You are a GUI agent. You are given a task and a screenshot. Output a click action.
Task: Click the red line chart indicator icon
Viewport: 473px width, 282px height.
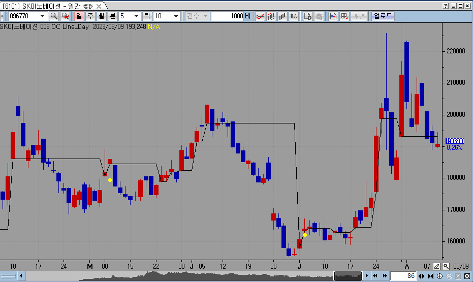point(260,16)
